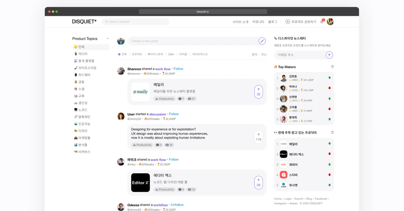Click the 메일리 icon in the trending products list
The height and width of the screenshot is (211, 404).
(283, 144)
